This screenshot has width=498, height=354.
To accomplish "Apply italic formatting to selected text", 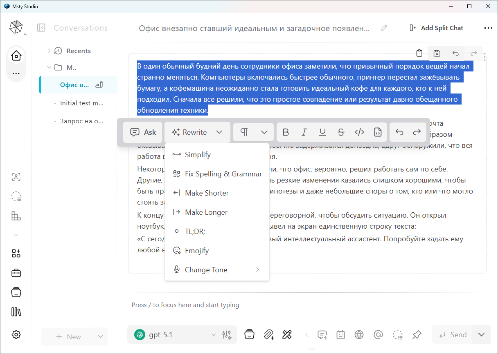I will [304, 132].
